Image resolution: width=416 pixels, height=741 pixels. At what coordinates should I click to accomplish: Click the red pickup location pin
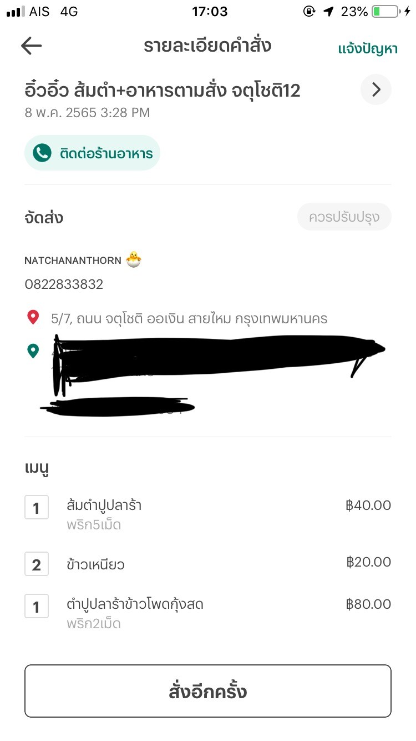(x=34, y=318)
